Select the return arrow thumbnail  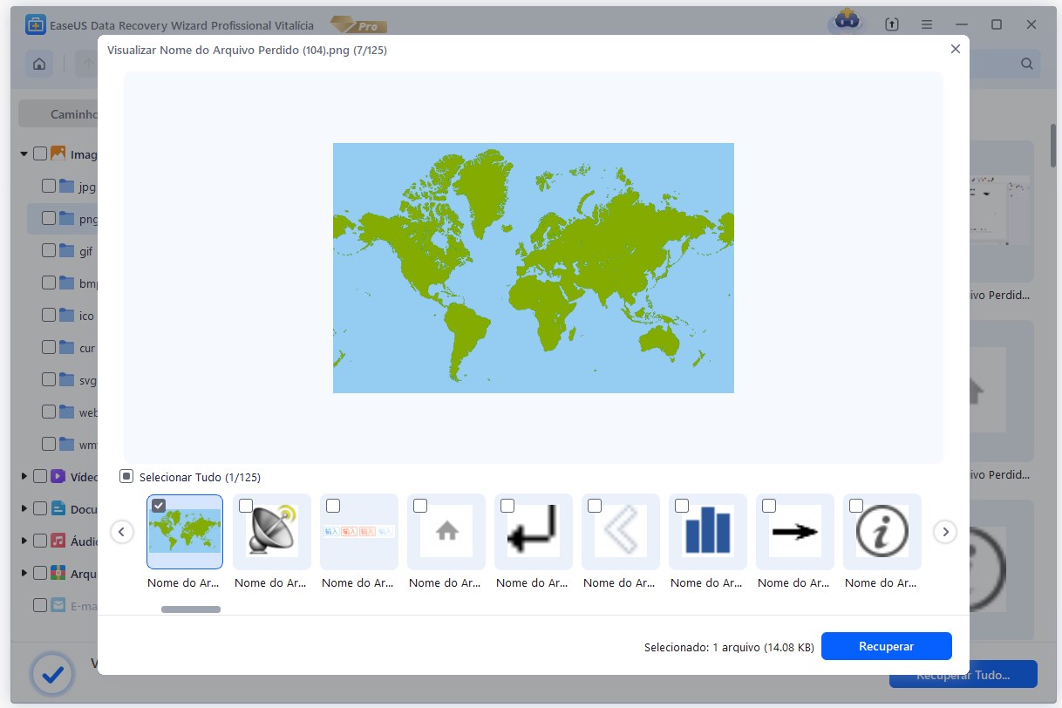pyautogui.click(x=534, y=531)
